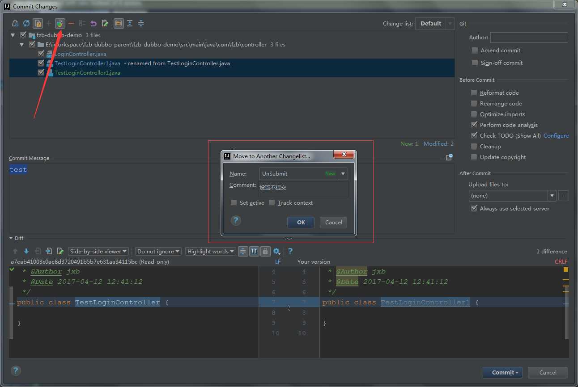Screen dimensions: 578x387
Task: Click the red Delete (minus) toolbar icon
Action: click(x=71, y=23)
